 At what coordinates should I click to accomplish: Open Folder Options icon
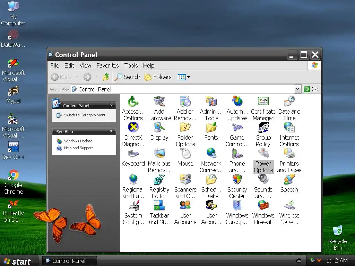click(185, 127)
